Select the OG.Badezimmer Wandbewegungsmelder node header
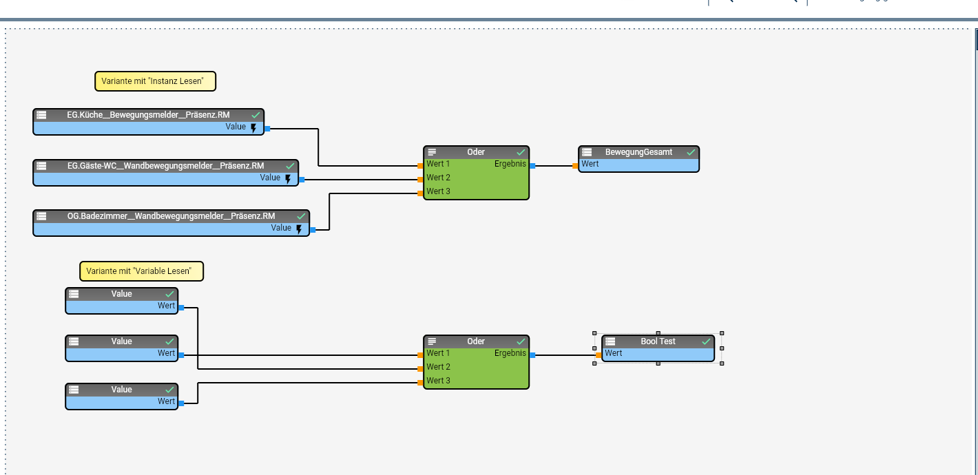The height and width of the screenshot is (475, 978). [171, 216]
